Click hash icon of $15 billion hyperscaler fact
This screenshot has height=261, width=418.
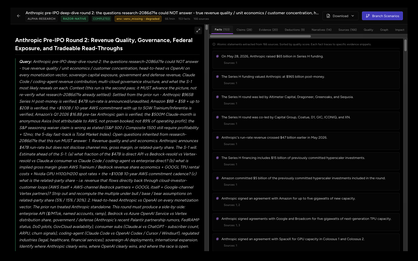[217, 158]
